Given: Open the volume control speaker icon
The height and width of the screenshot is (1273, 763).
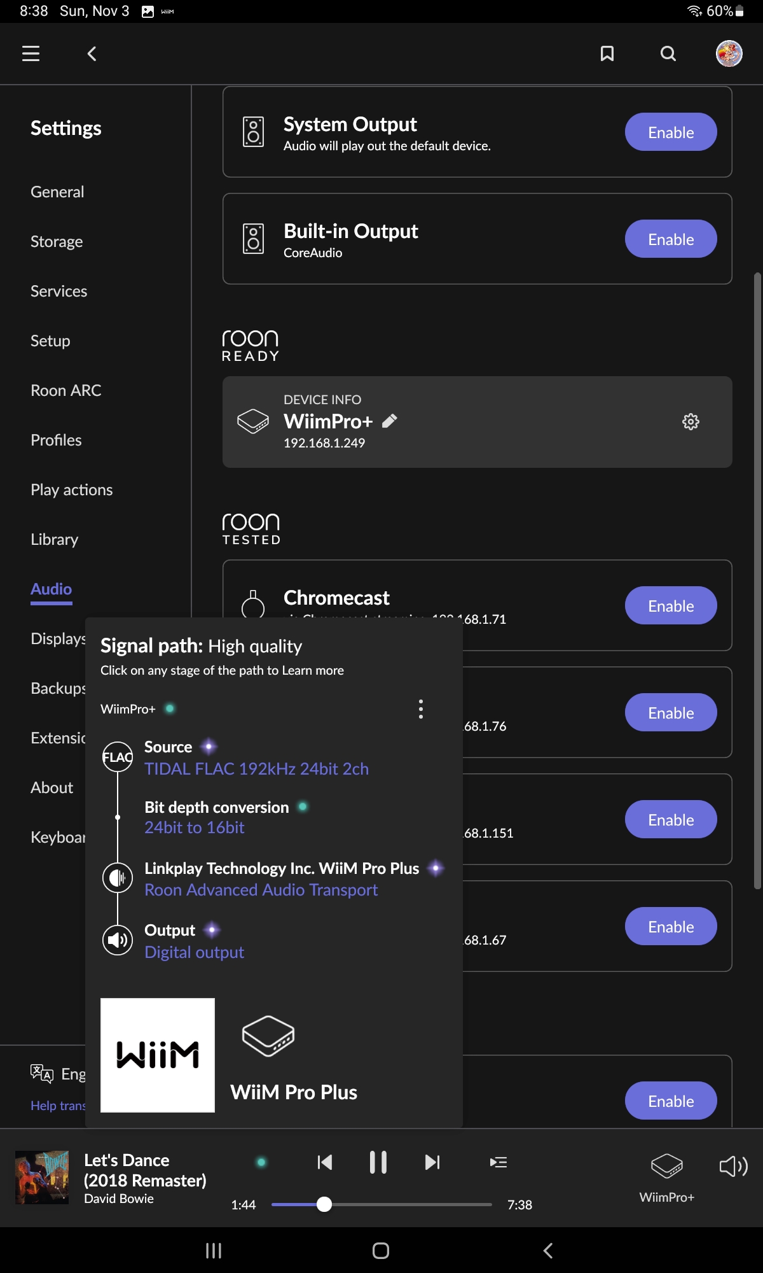Looking at the screenshot, I should click(733, 1166).
